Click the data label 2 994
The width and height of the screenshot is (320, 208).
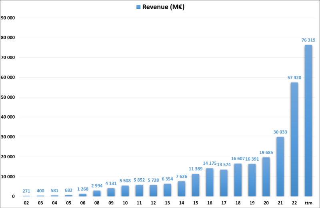[x=97, y=186]
